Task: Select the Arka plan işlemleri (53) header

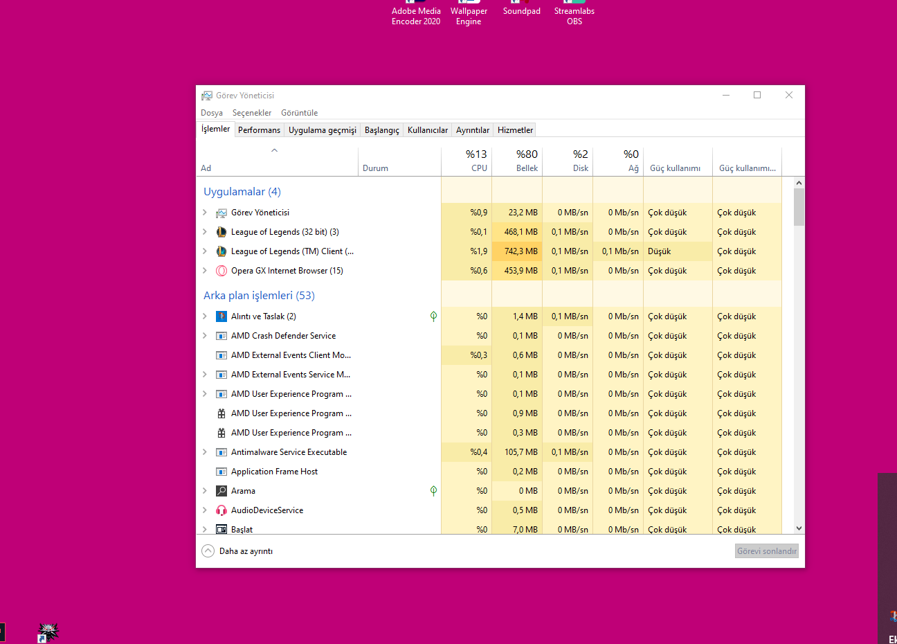Action: pos(259,296)
